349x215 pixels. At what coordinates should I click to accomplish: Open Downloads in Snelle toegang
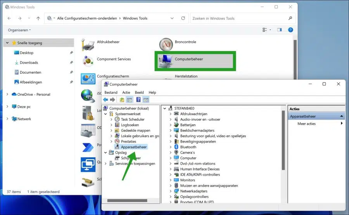29,62
